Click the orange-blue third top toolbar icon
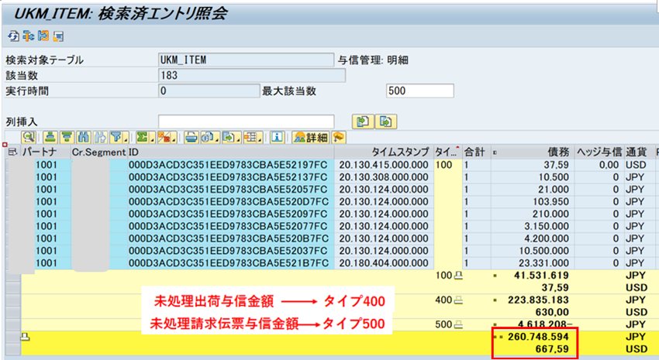The height and width of the screenshot is (360, 659). click(43, 36)
